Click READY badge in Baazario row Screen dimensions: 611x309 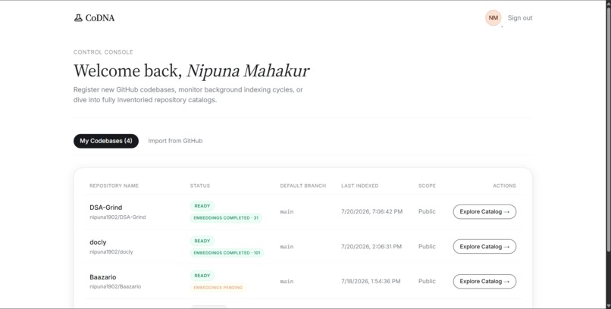202,276
